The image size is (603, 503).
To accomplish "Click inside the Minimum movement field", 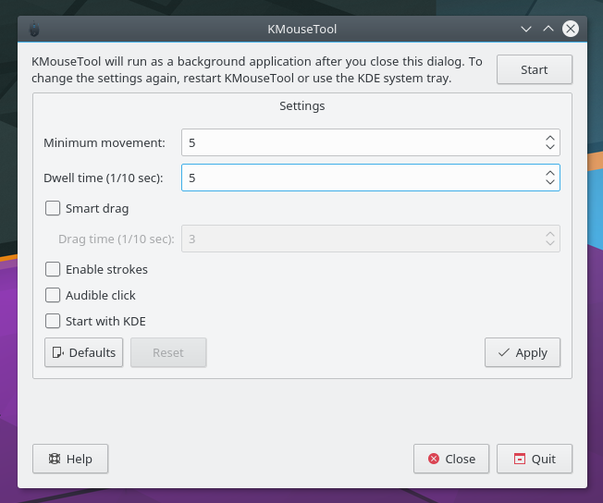I will 361,142.
